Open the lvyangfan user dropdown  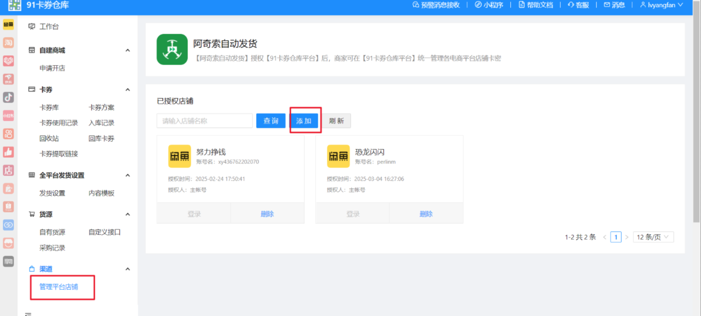tap(662, 5)
